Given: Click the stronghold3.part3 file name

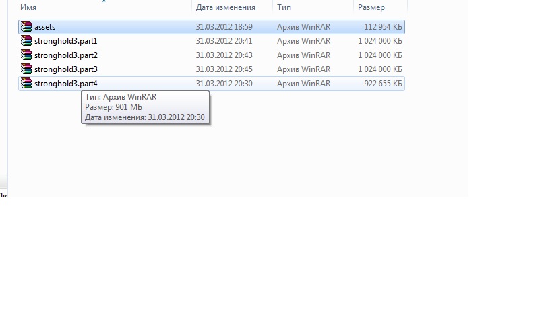Looking at the screenshot, I should pos(65,69).
